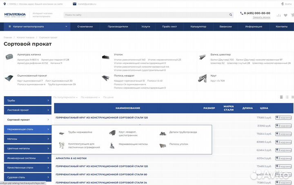
Task: Open the Контакты menu item
Action: coord(281,27)
